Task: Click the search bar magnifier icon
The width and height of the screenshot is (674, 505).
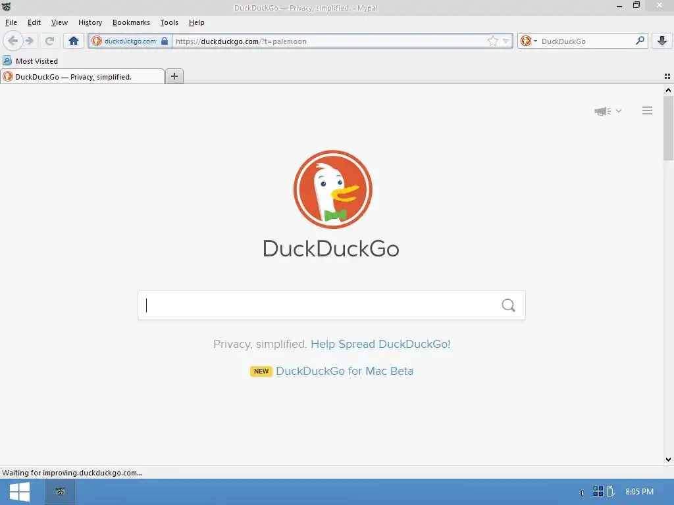Action: [640, 40]
